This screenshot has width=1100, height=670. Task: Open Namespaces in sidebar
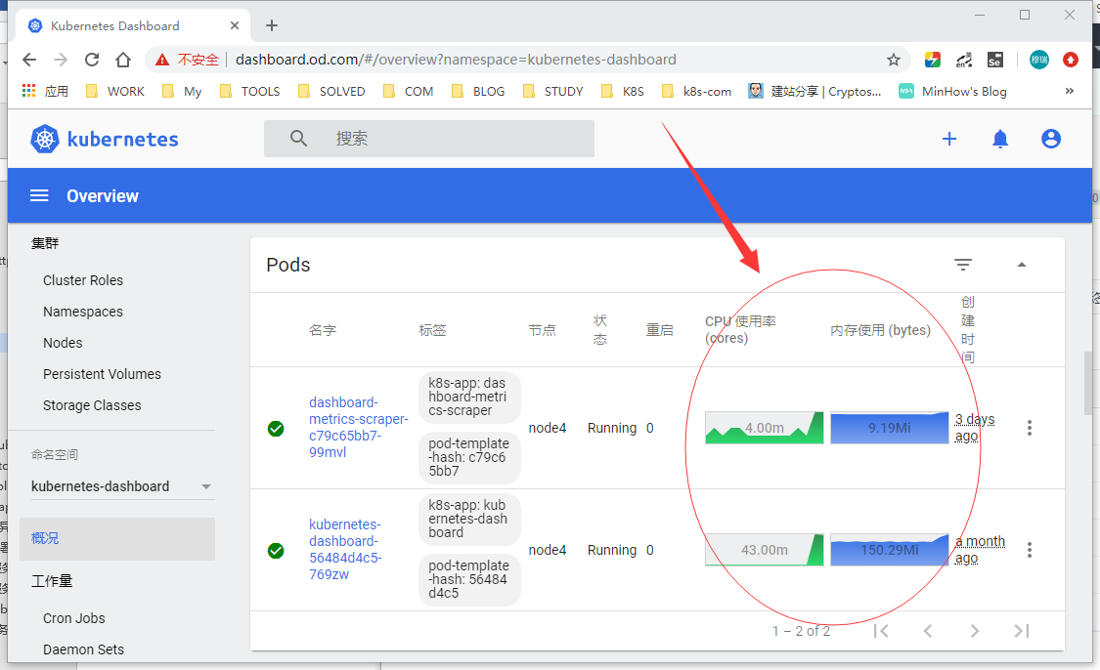(83, 312)
